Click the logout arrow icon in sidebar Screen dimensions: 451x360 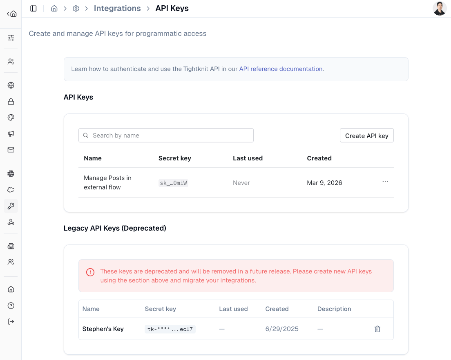coord(11,322)
